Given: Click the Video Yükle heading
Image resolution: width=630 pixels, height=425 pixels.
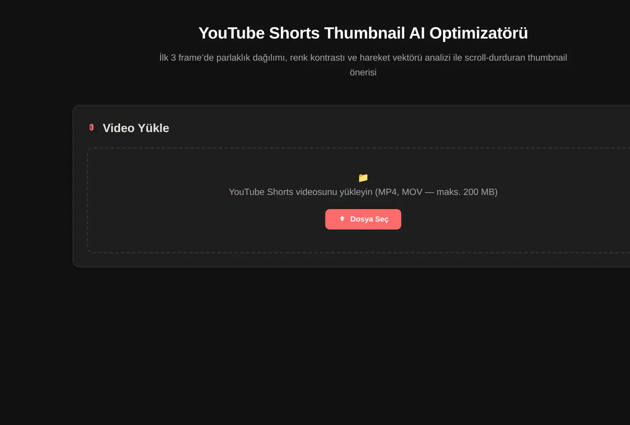Looking at the screenshot, I should (136, 128).
